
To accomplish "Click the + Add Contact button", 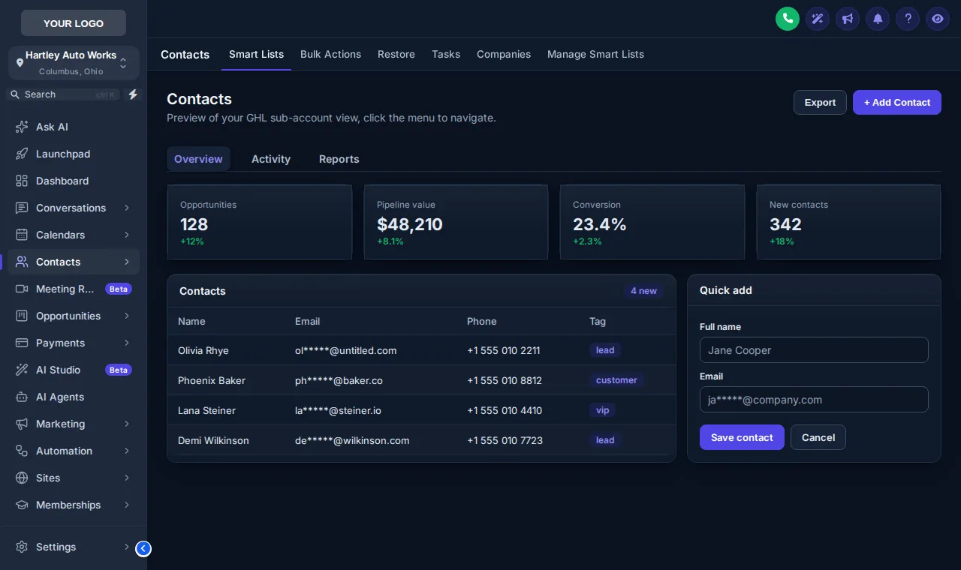I will [x=897, y=103].
